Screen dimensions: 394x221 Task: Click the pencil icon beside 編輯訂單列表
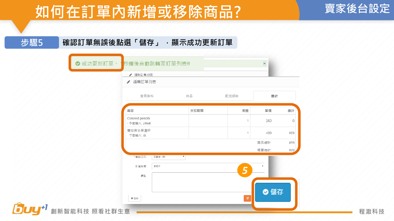click(128, 82)
